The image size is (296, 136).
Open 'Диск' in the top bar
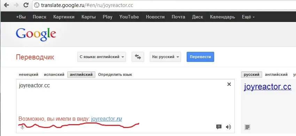(x=197, y=17)
